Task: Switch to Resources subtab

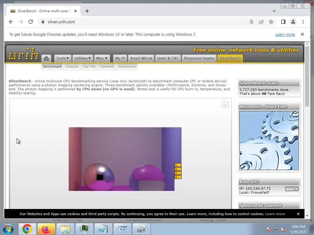Action: 127,66
